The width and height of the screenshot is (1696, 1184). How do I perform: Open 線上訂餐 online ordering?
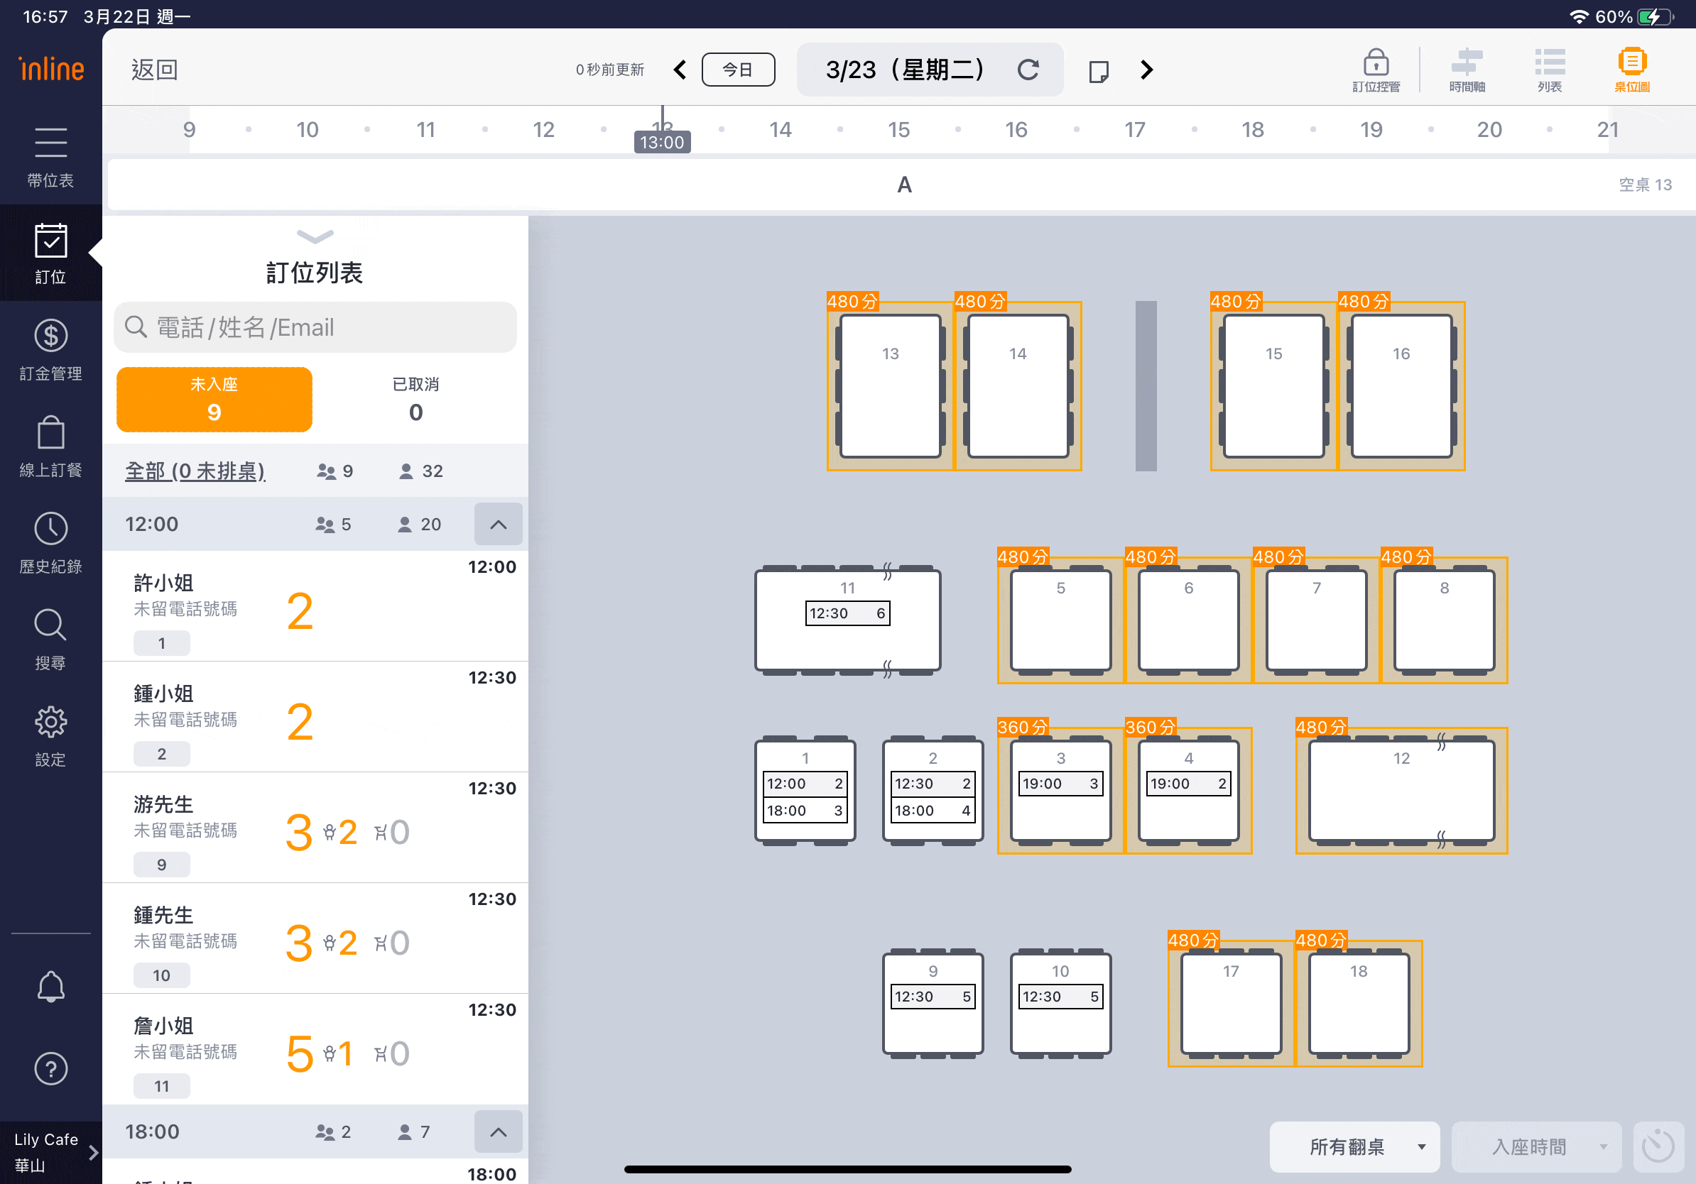[x=50, y=446]
